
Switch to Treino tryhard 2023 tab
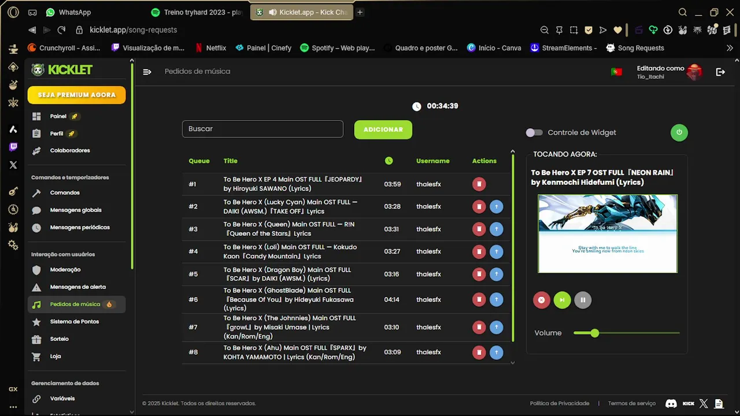pos(197,12)
